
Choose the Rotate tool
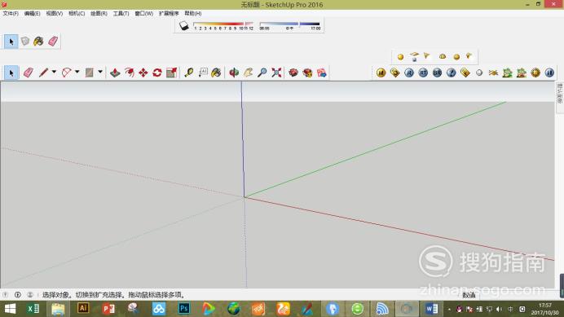click(x=157, y=73)
